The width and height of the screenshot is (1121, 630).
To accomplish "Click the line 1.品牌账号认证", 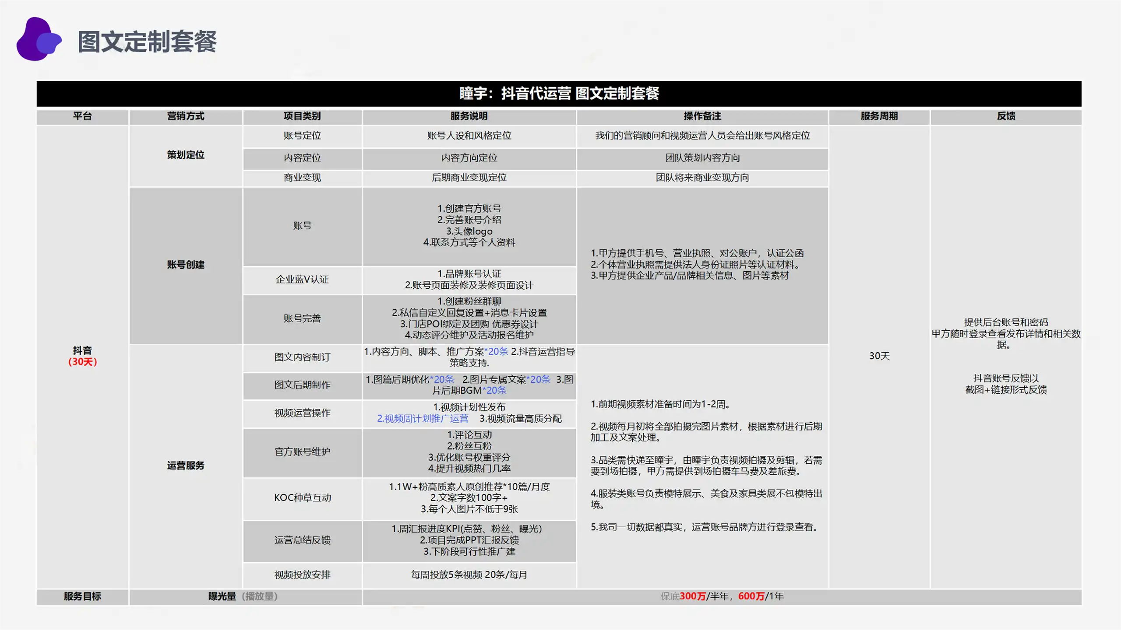I will pos(469,274).
